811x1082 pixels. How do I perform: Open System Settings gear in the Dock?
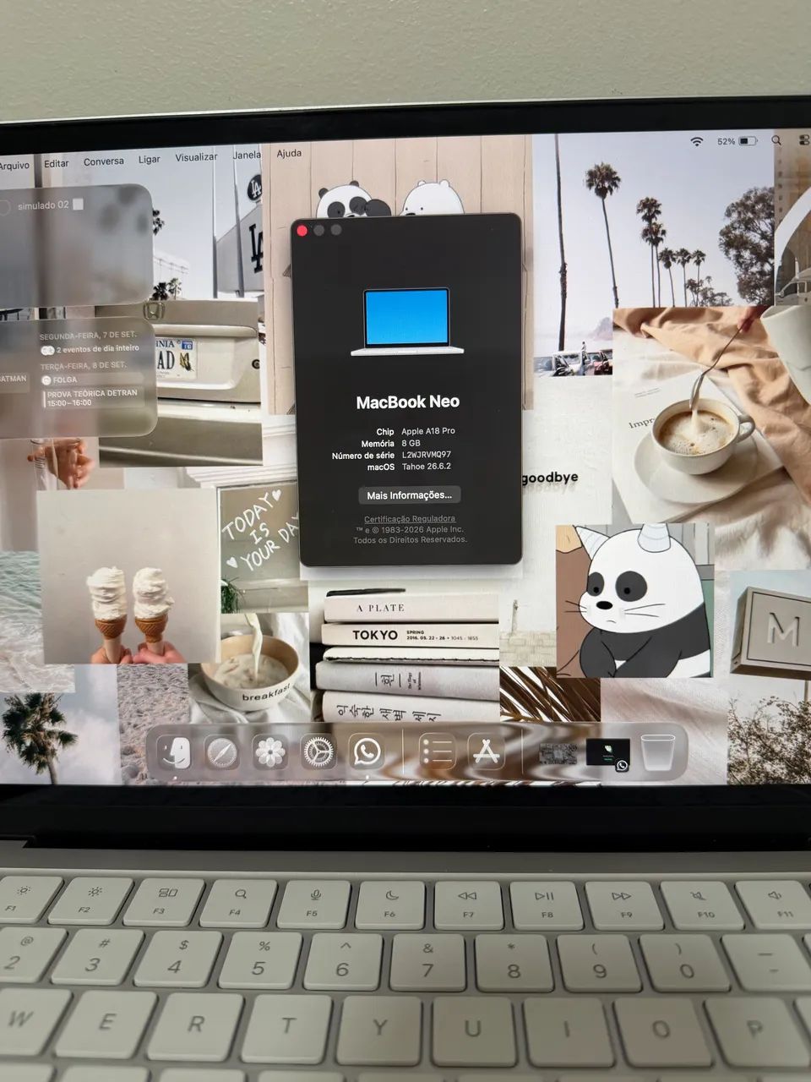pyautogui.click(x=319, y=751)
